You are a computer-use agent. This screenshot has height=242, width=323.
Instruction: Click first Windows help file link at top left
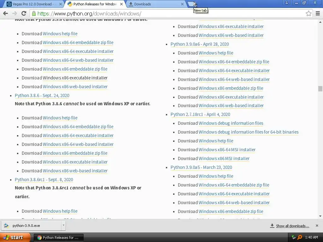(60, 34)
